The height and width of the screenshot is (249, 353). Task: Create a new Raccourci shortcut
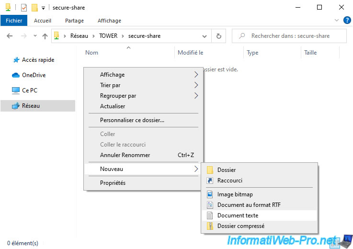(229, 181)
